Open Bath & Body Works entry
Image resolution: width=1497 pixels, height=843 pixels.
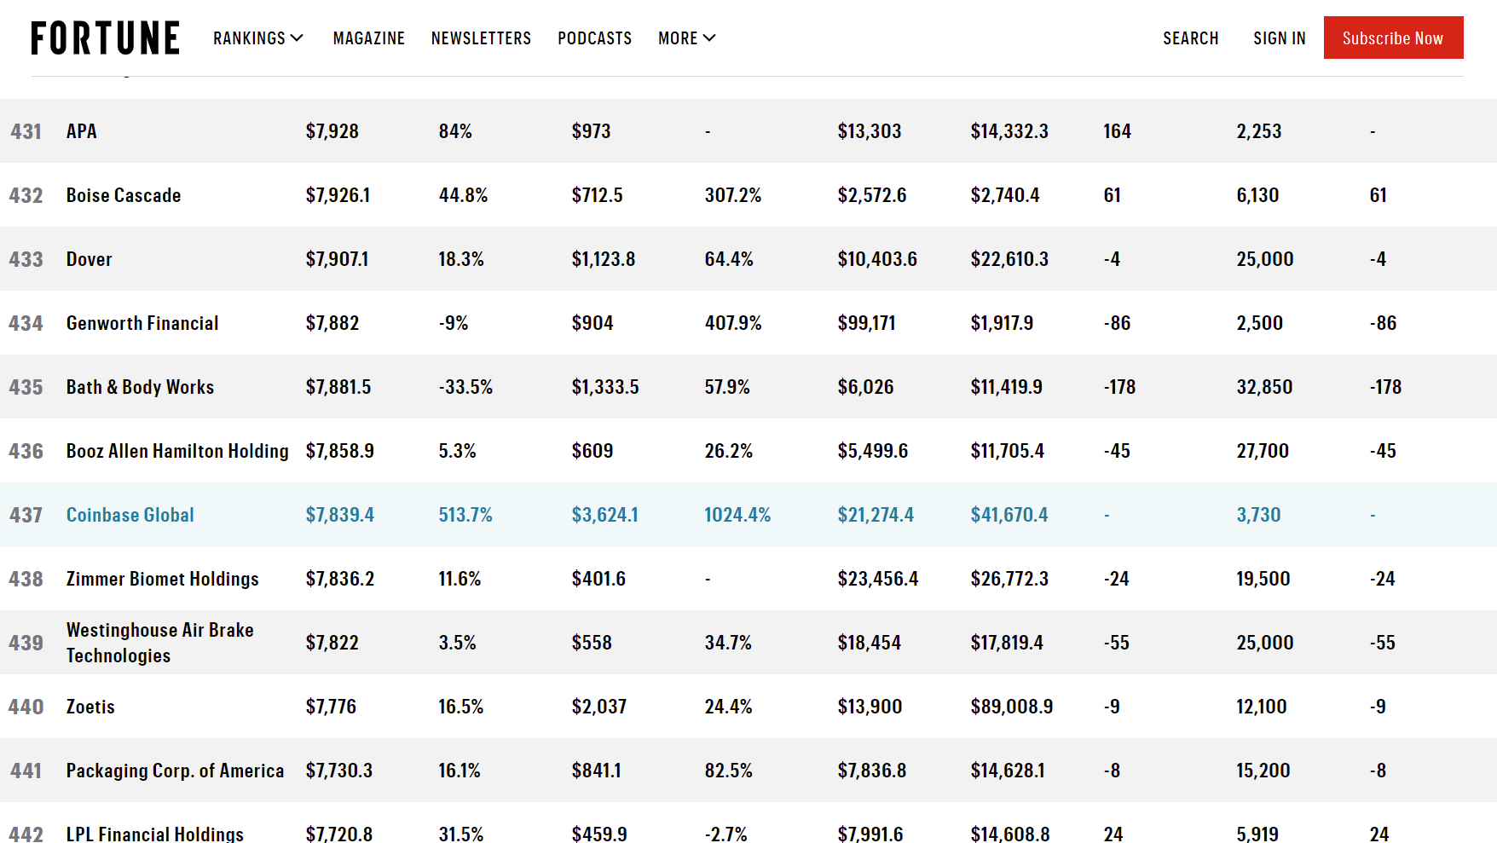(x=141, y=387)
